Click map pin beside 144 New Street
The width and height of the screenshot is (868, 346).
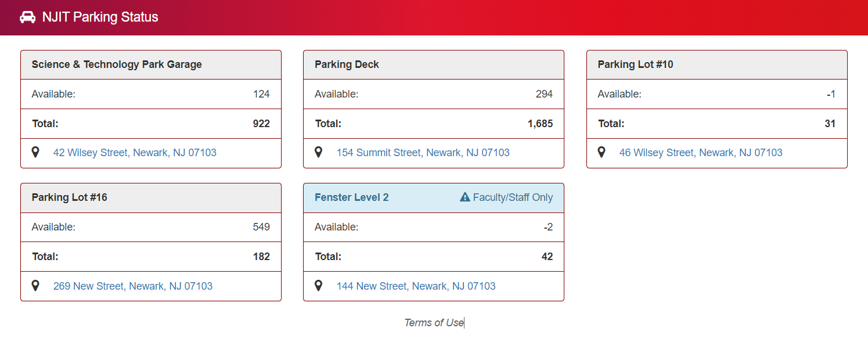coord(318,286)
